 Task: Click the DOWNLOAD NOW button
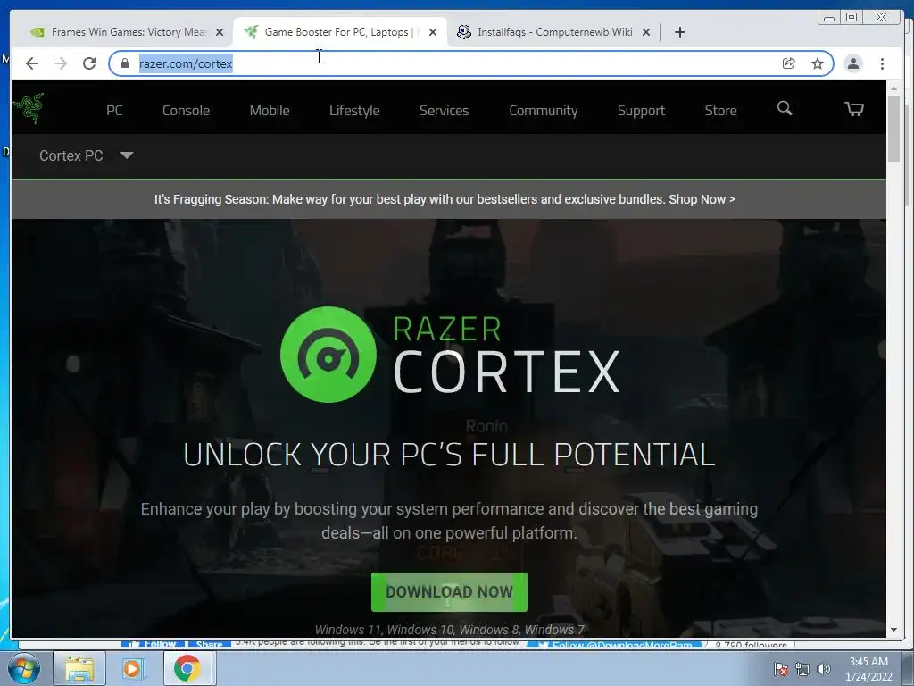tap(449, 592)
